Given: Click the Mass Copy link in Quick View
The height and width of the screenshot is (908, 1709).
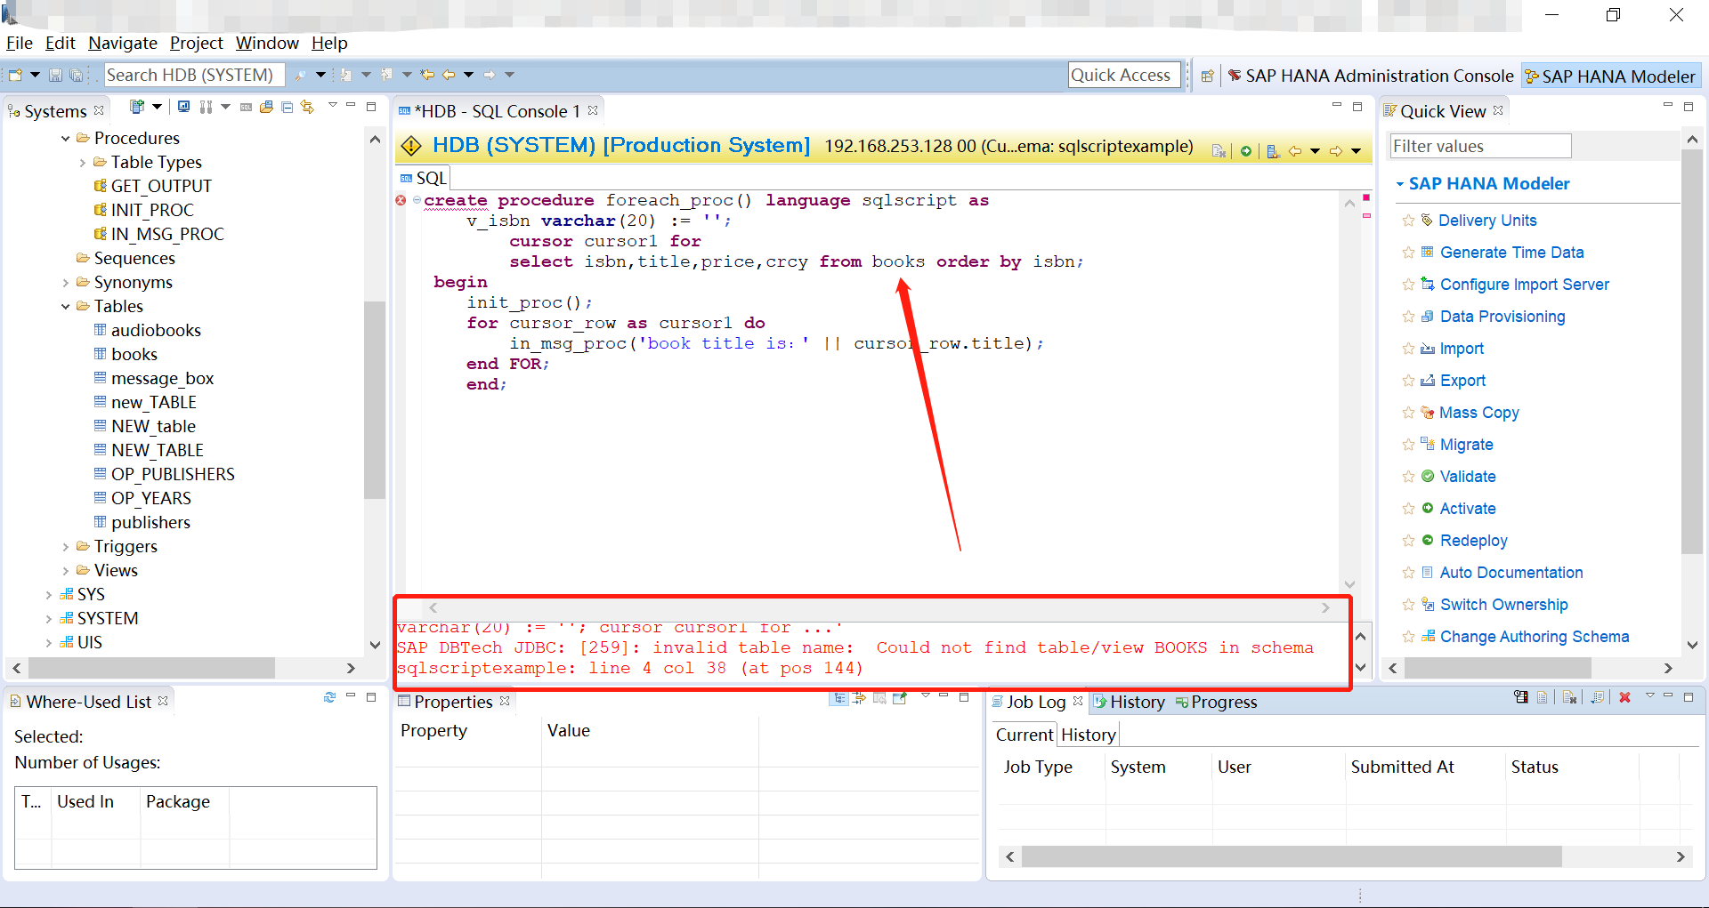Looking at the screenshot, I should coord(1479,413).
